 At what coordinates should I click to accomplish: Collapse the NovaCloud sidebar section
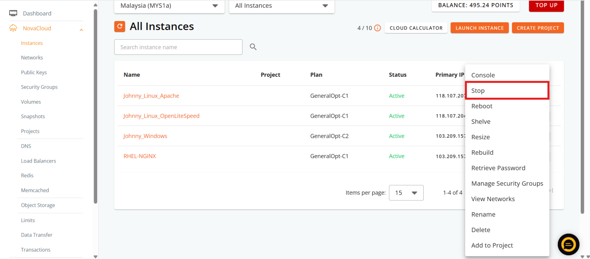click(81, 29)
